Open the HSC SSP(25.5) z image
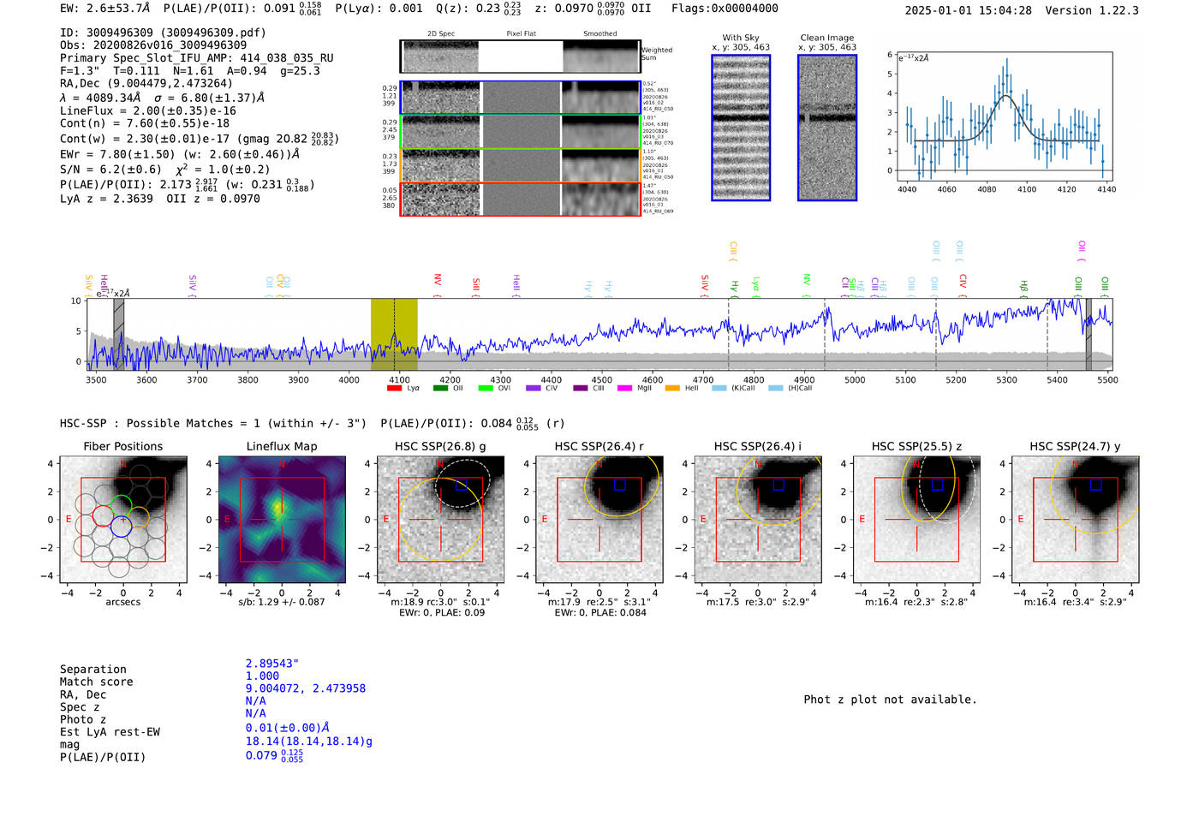The height and width of the screenshot is (816, 1199). 916,519
